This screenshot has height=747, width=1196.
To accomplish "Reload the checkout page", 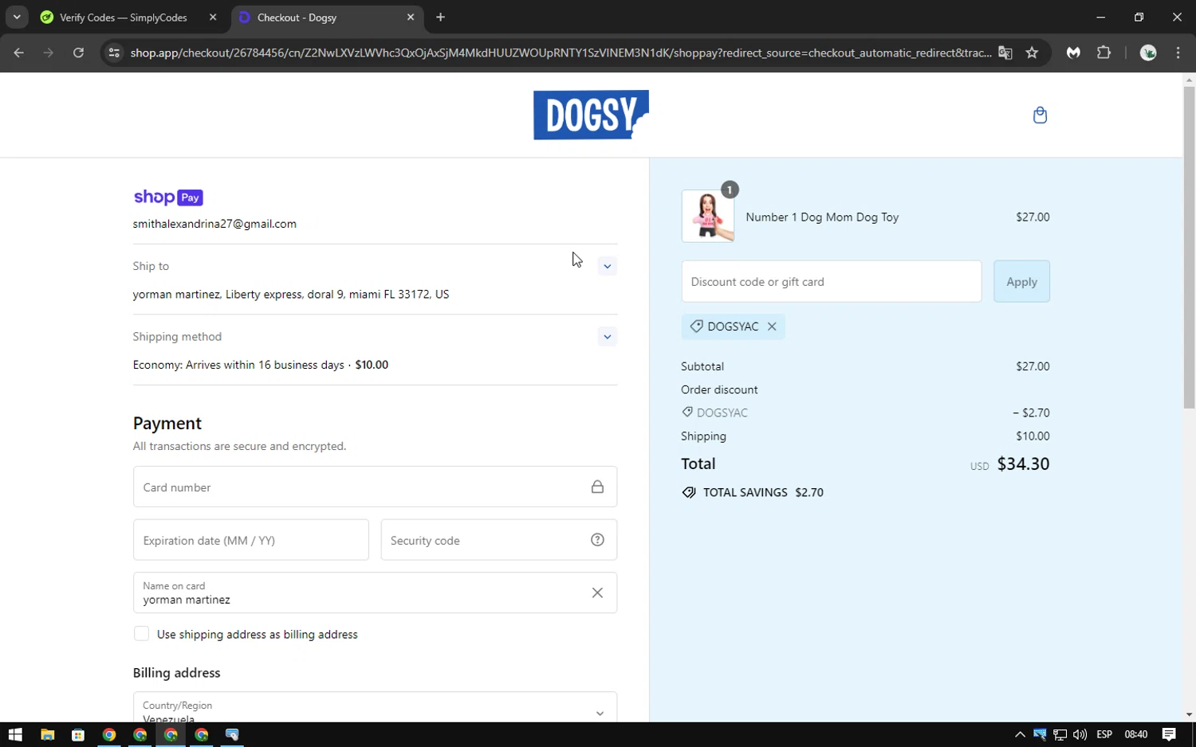I will tap(78, 53).
